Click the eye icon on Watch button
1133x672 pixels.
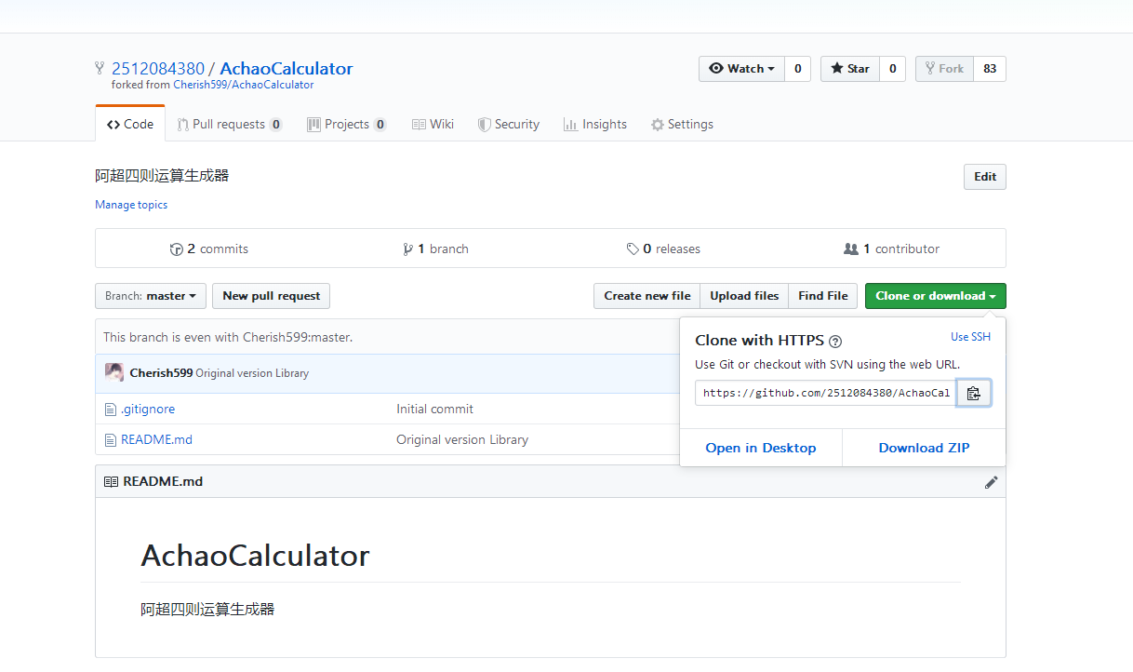716,69
